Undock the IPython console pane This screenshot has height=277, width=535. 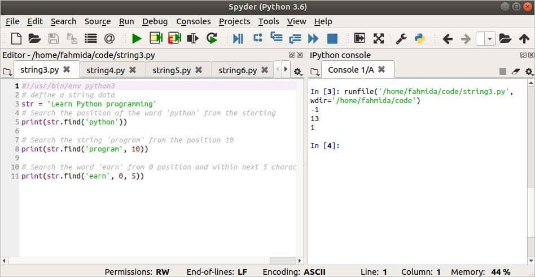coord(523,55)
